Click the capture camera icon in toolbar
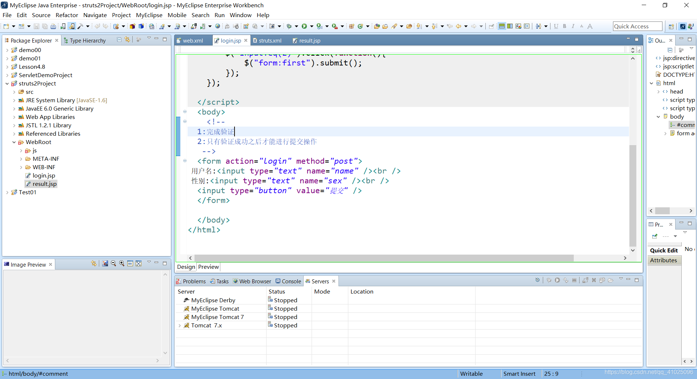 pos(272,26)
